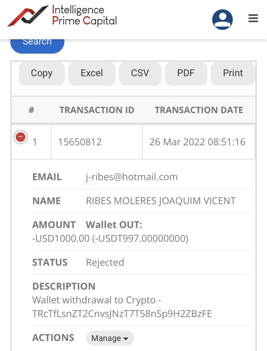Viewport: 267px width, 351px height.
Task: Export table as CSV
Action: pos(140,73)
